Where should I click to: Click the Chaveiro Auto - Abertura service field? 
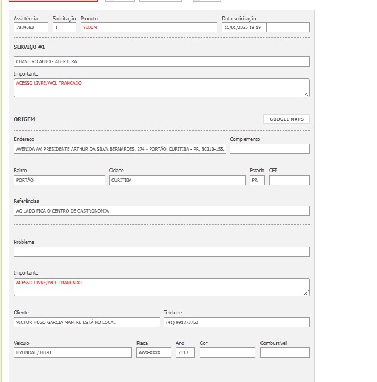point(161,61)
